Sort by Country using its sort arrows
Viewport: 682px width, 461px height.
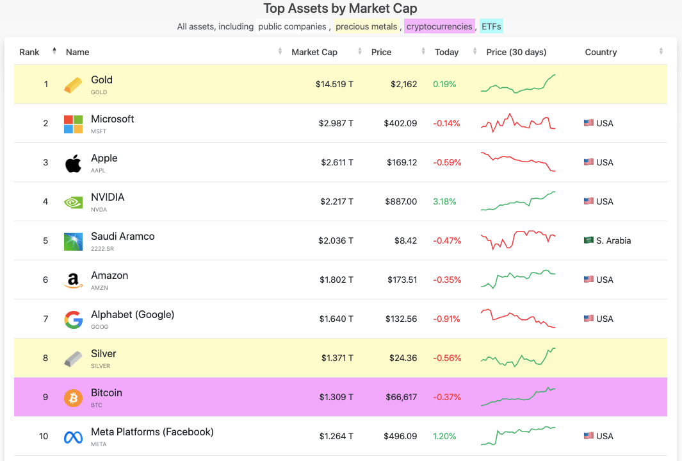(661, 51)
